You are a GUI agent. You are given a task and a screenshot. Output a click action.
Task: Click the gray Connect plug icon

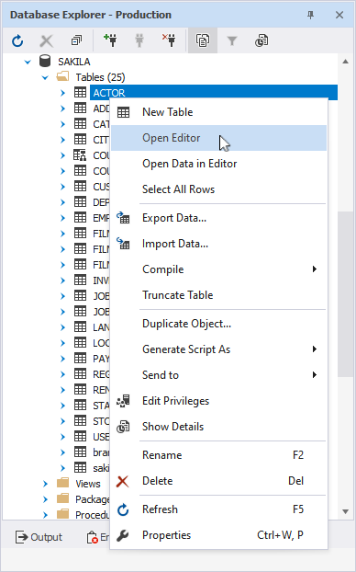[139, 40]
